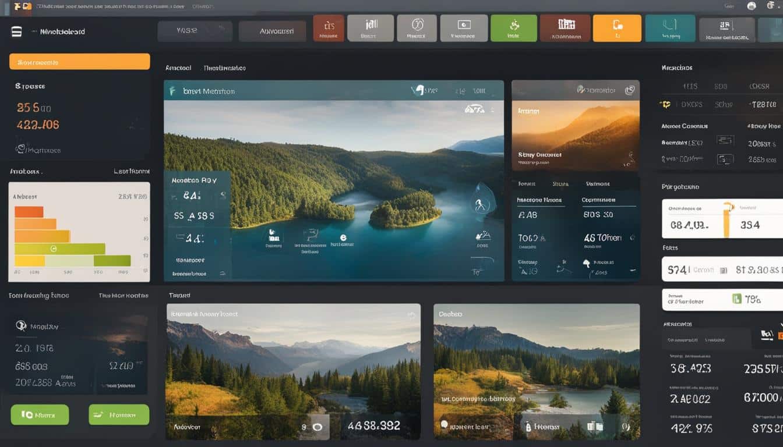Click the round avatar icon in title bar
Viewport: 783px width, 447px height.
pyautogui.click(x=751, y=6)
